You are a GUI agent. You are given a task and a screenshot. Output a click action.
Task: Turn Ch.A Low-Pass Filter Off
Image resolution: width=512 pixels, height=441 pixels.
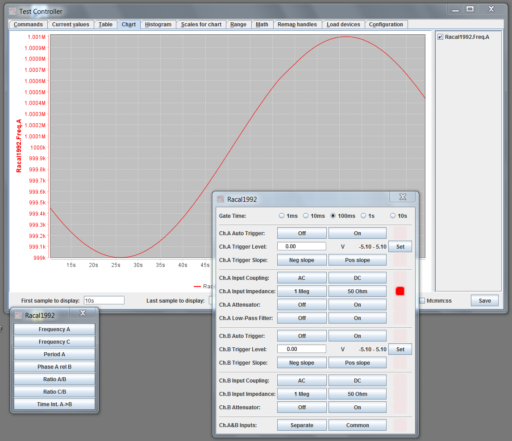tap(302, 318)
